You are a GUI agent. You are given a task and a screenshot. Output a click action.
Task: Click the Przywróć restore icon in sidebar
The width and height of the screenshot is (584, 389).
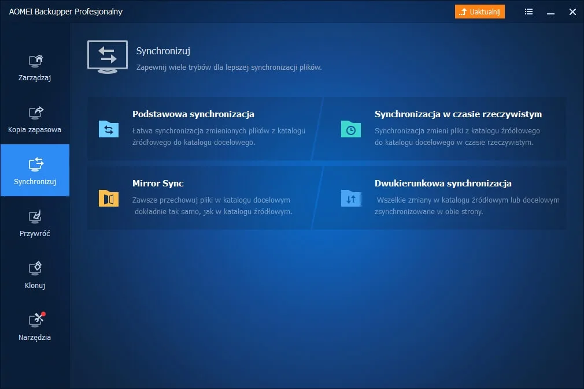pyautogui.click(x=35, y=216)
